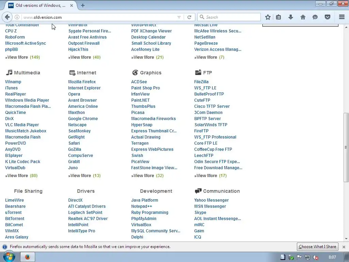Go to the Firefox home page
This screenshot has height=262, width=349.
click(303, 17)
